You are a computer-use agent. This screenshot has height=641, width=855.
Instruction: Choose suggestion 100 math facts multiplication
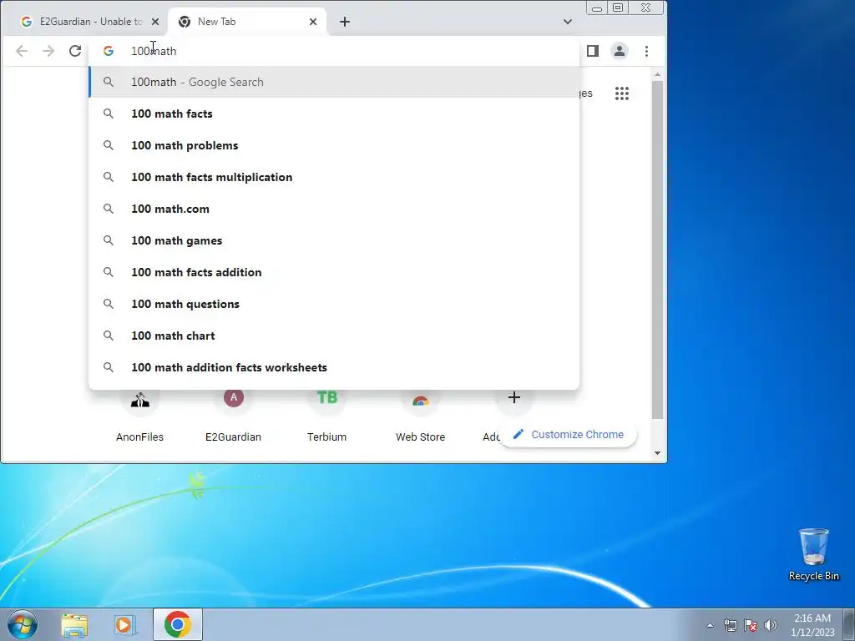(x=334, y=177)
